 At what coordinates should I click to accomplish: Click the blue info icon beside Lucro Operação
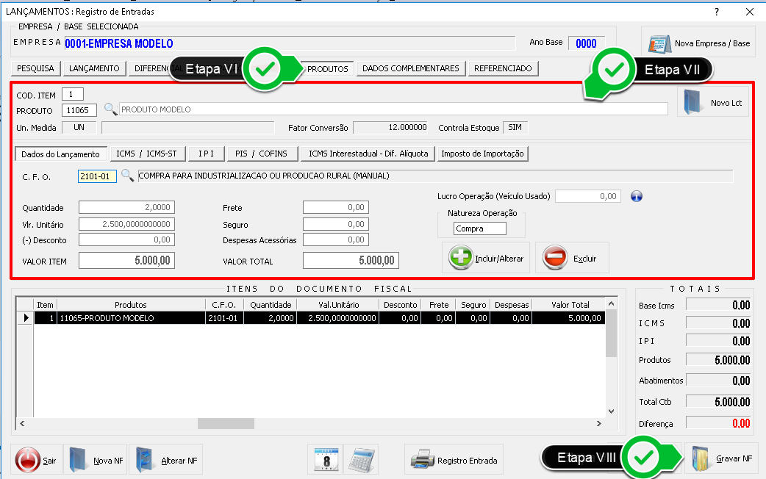point(637,196)
